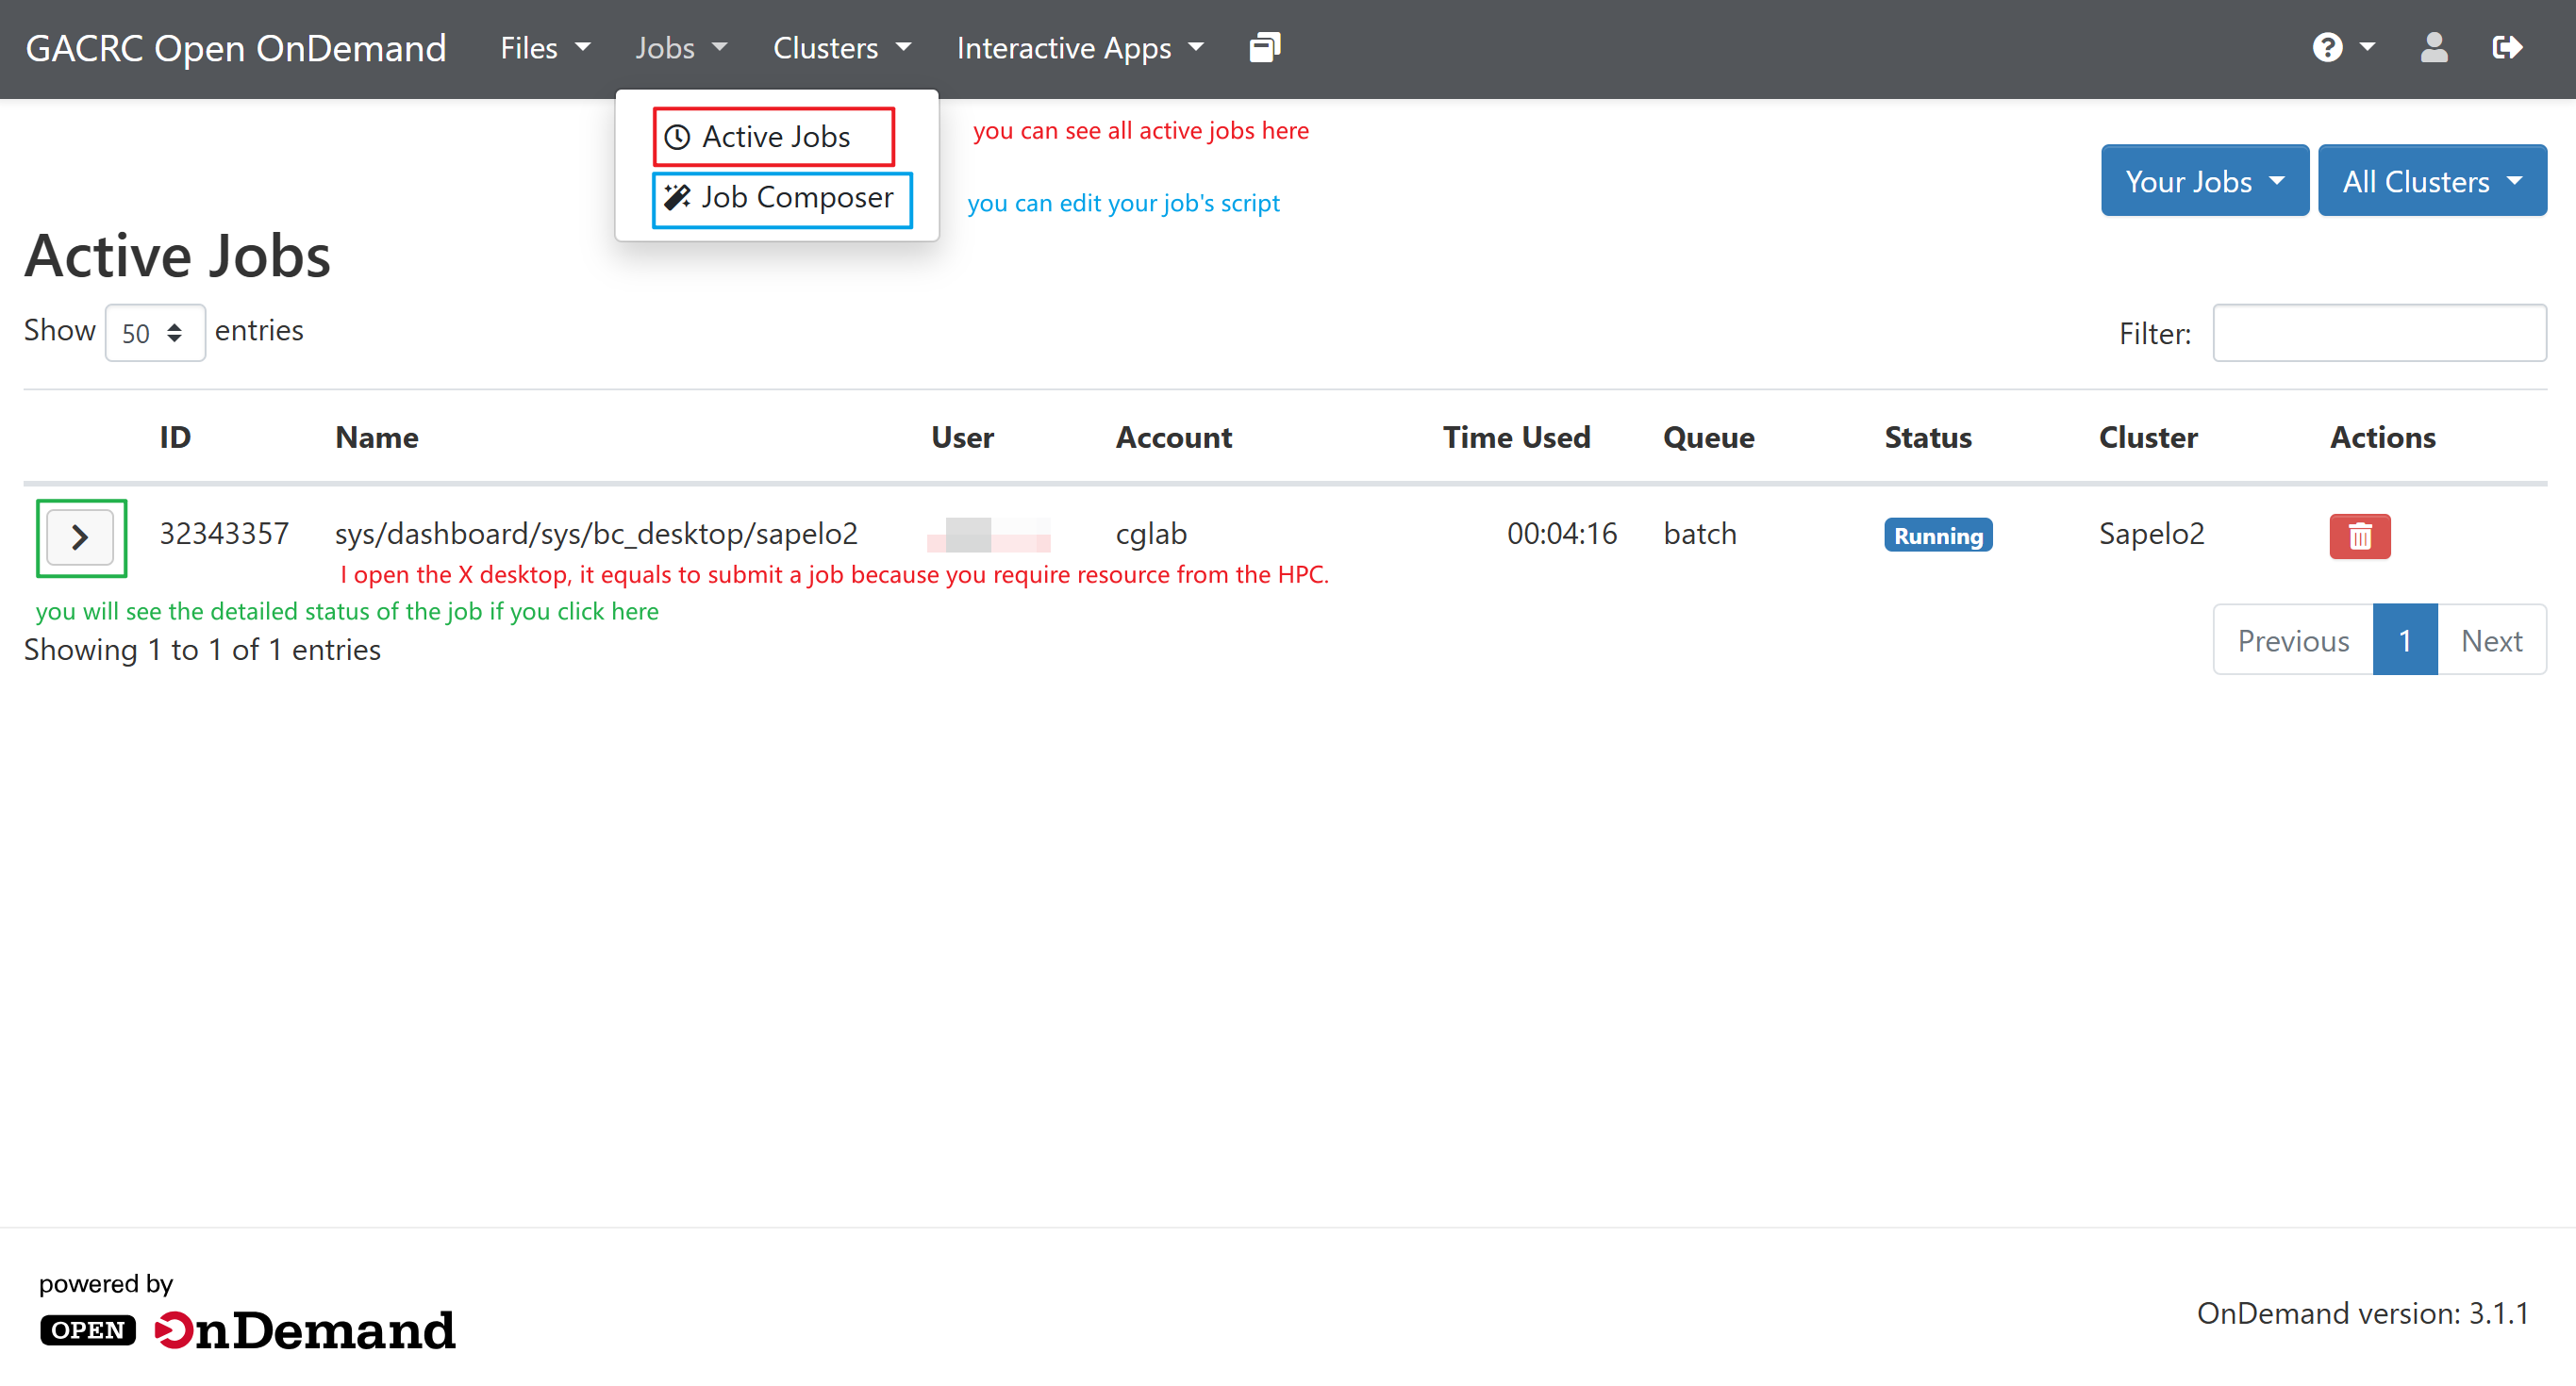Delete job 32343357 with trash icon
Screen dimensions: 2576x1386
2359,536
